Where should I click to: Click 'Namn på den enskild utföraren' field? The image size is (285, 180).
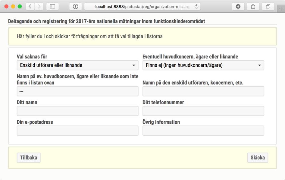(x=203, y=91)
